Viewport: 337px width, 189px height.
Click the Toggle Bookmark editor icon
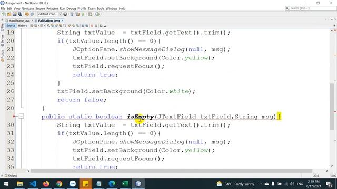[77, 26]
